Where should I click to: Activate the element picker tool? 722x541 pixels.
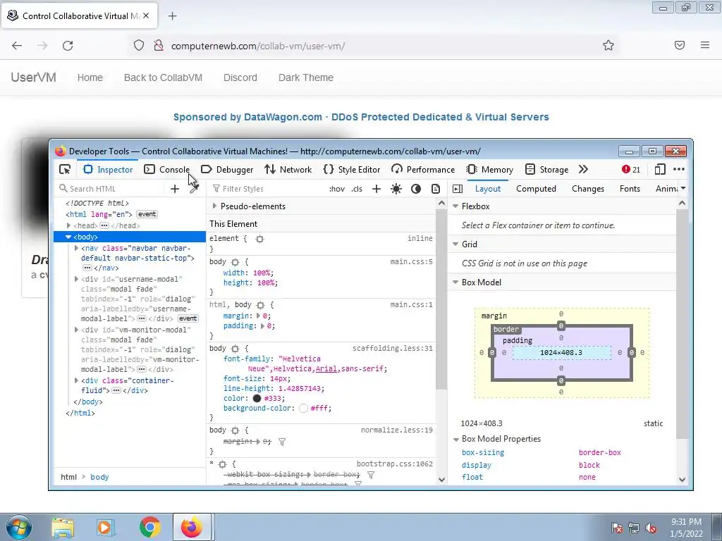64,169
